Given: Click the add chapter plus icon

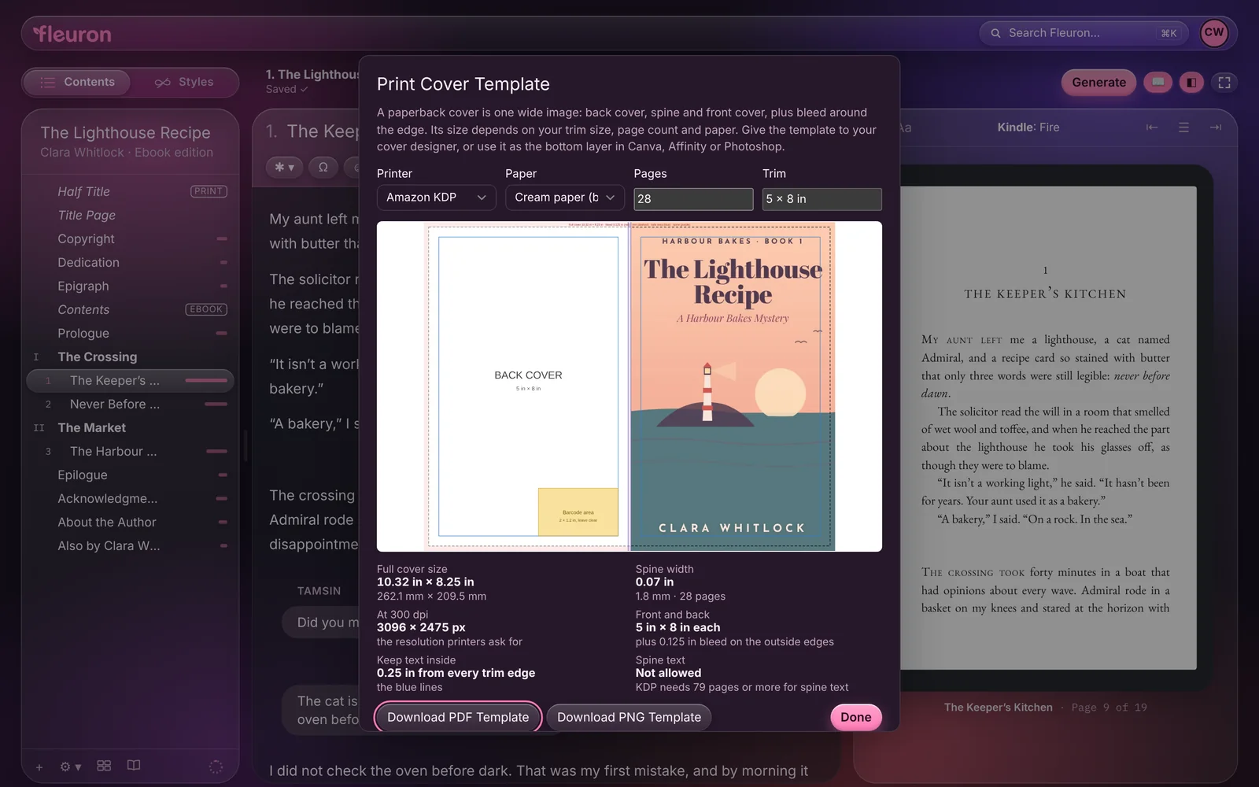Looking at the screenshot, I should pyautogui.click(x=39, y=767).
